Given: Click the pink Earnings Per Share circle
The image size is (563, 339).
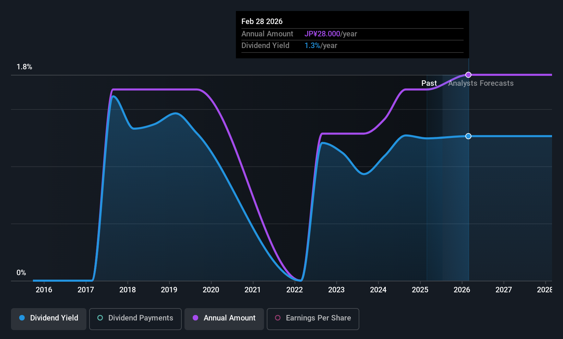Looking at the screenshot, I should click(x=278, y=318).
